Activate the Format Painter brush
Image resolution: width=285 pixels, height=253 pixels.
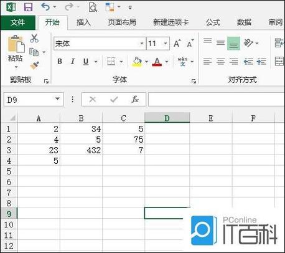coord(34,65)
